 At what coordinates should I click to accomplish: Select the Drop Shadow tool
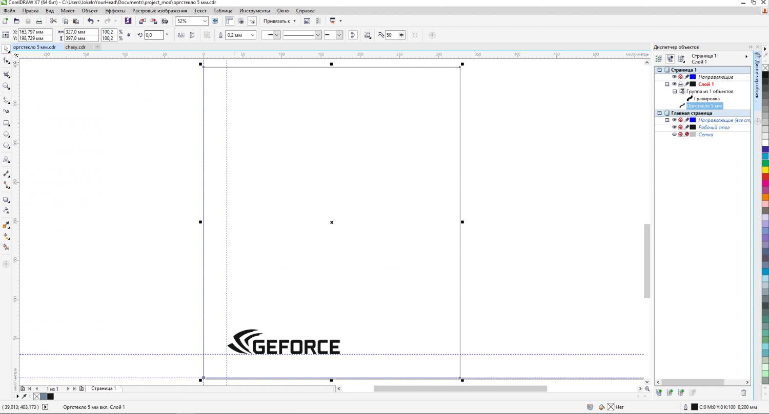click(x=6, y=200)
